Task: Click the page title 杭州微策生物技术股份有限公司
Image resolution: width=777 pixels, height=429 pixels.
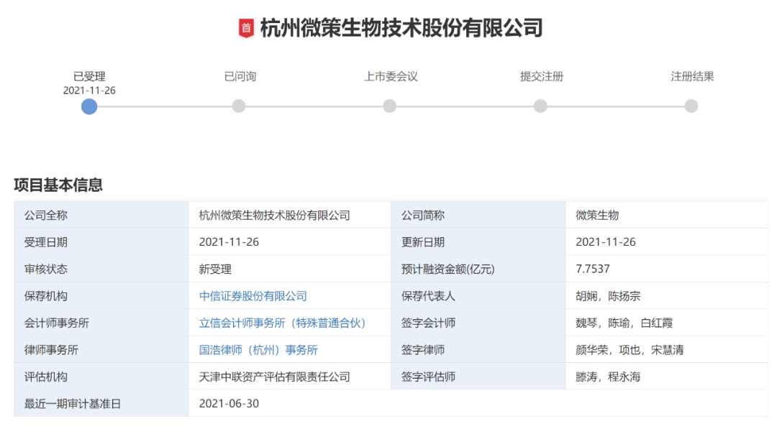Action: (401, 29)
